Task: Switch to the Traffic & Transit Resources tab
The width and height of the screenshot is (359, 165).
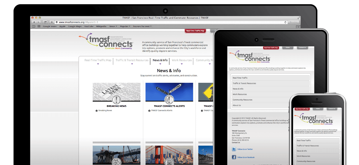Action: pos(132,60)
